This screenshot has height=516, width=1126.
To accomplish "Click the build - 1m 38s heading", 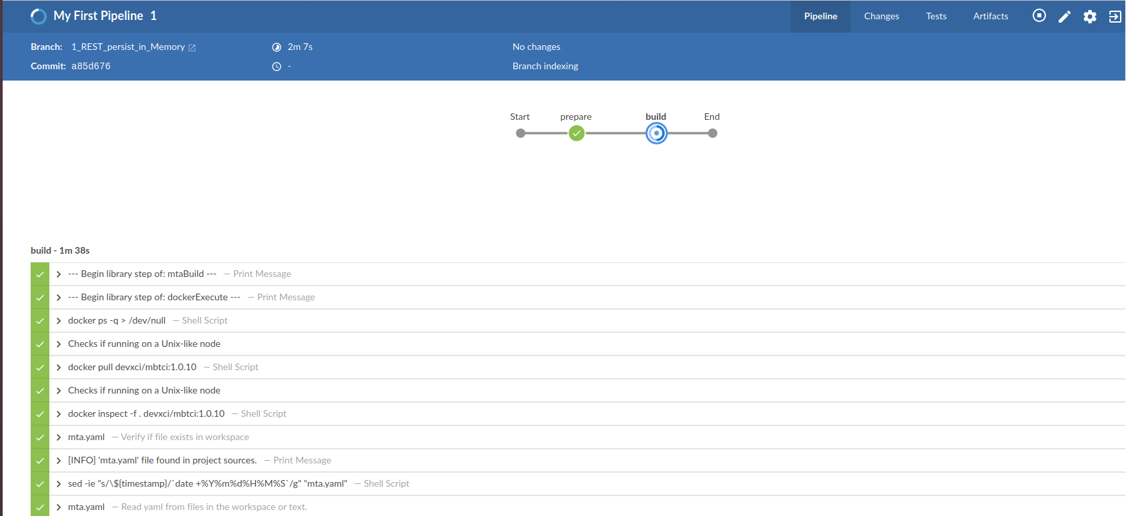I will pyautogui.click(x=60, y=251).
